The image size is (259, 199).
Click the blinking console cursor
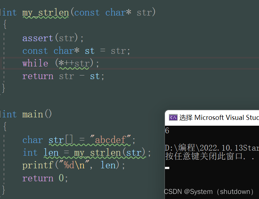(167, 168)
